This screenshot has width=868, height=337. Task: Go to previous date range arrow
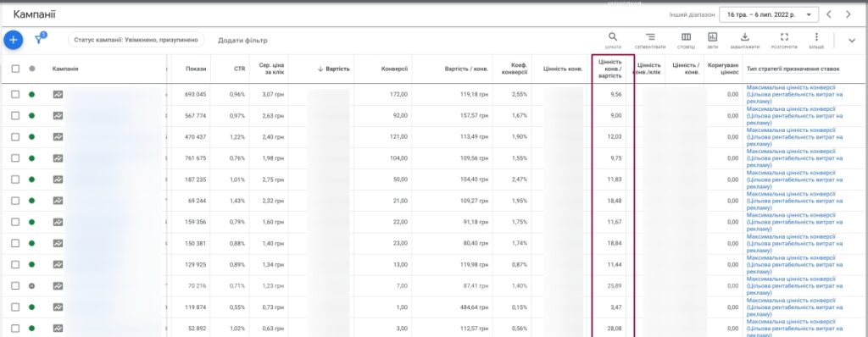tap(829, 14)
